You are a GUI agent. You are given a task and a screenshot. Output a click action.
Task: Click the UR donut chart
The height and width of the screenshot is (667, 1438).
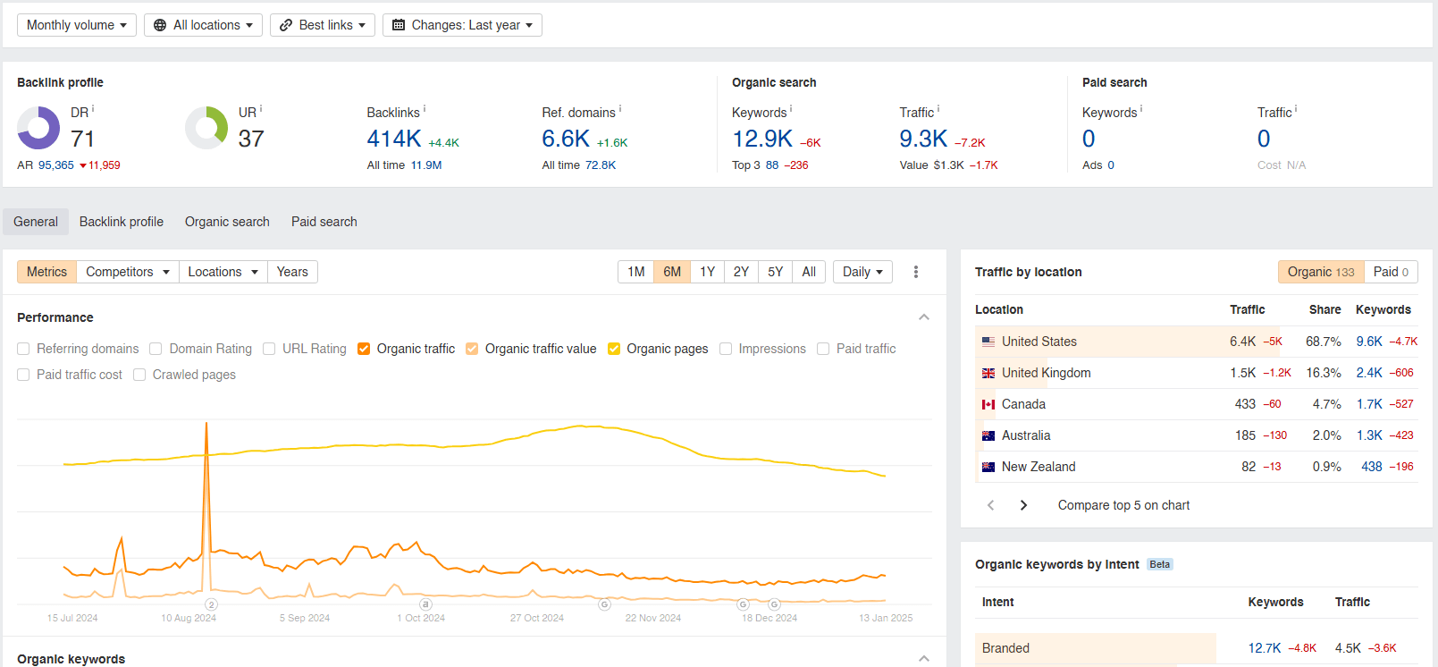point(206,128)
